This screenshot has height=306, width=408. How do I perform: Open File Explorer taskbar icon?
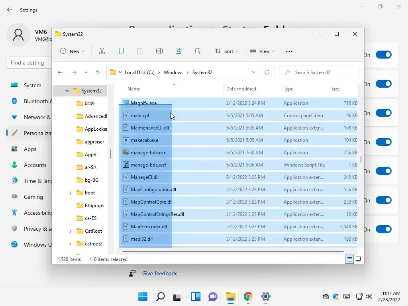click(x=231, y=296)
